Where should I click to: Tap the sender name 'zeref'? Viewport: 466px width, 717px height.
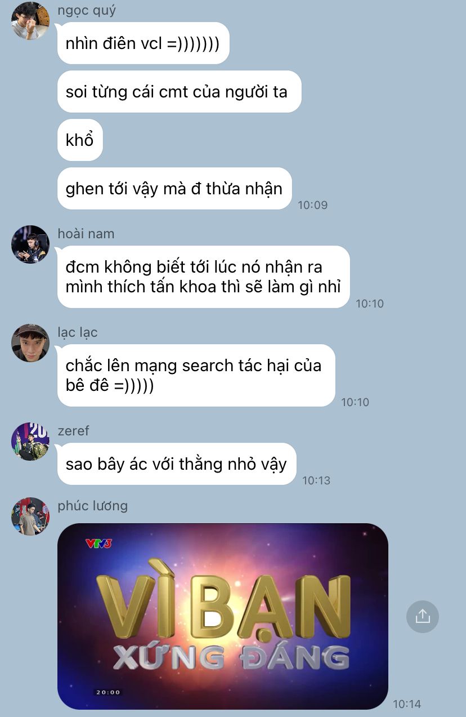73,431
